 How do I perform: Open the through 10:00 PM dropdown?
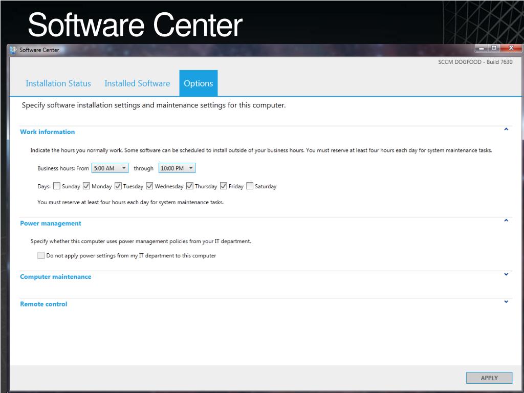[x=177, y=168]
